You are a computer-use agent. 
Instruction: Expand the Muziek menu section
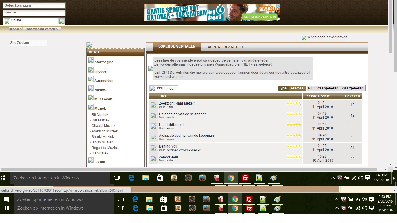[x=100, y=109]
